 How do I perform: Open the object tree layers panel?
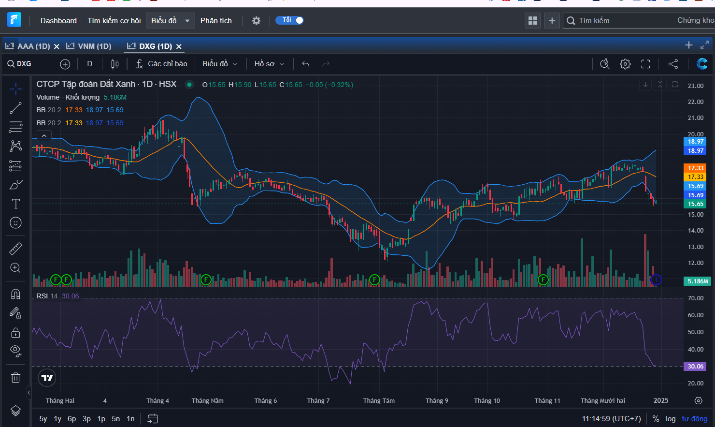(x=15, y=411)
